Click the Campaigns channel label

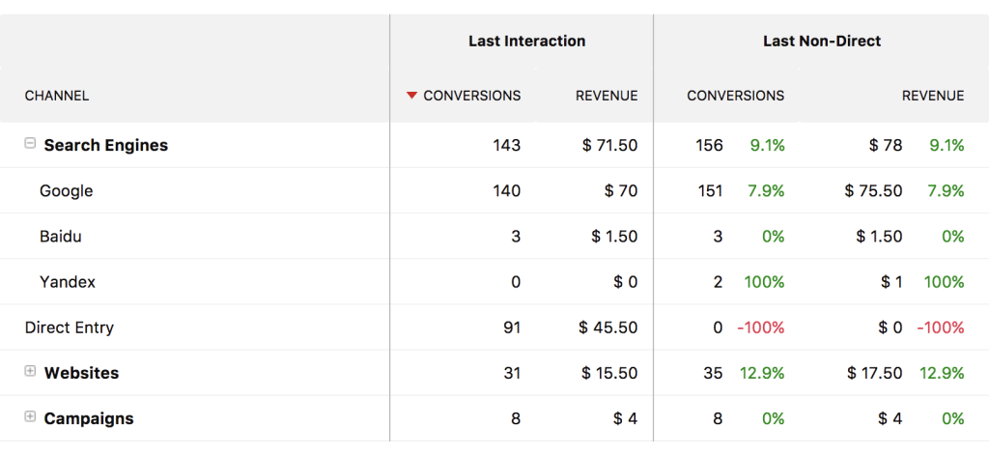click(x=89, y=418)
